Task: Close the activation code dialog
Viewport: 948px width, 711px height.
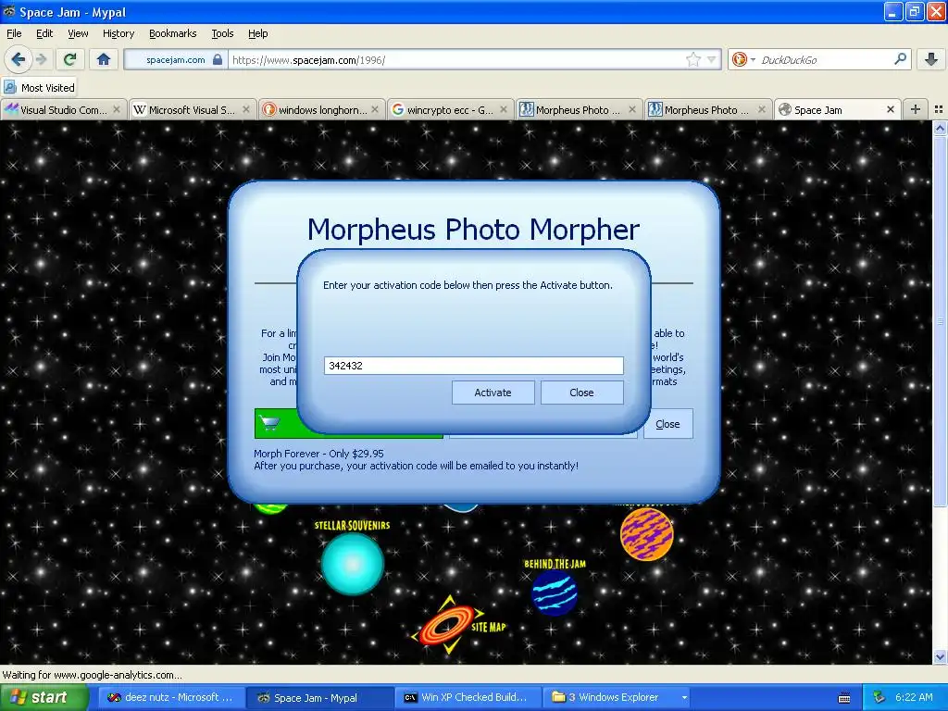Action: point(581,393)
